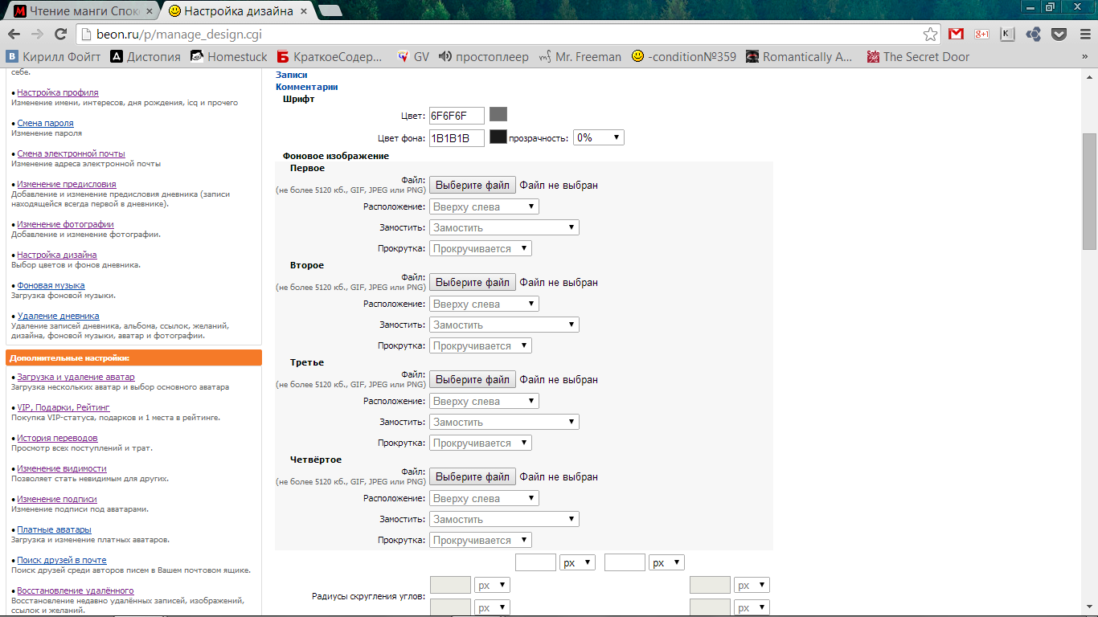This screenshot has width=1098, height=617.
Task: Click the K extension icon in toolbar
Action: click(x=1007, y=34)
